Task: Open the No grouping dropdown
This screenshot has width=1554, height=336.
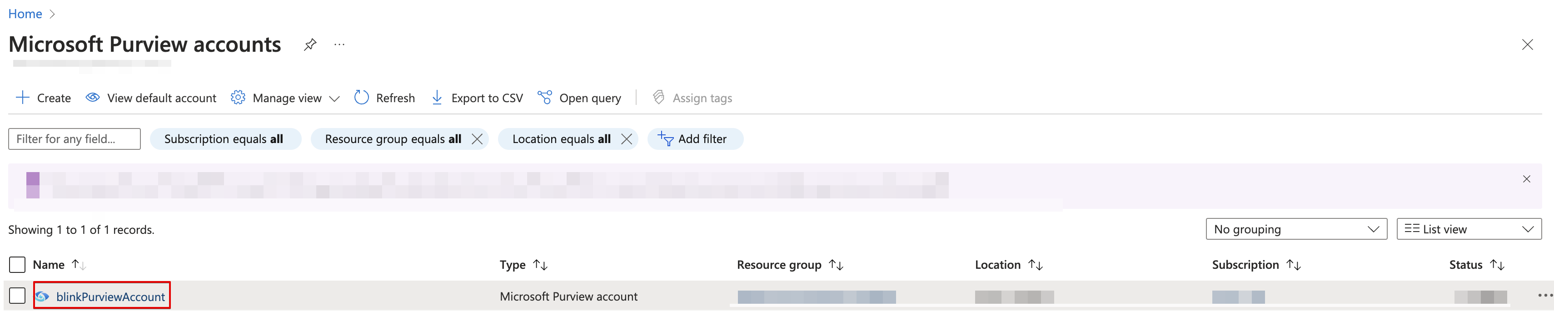Action: (x=1296, y=229)
